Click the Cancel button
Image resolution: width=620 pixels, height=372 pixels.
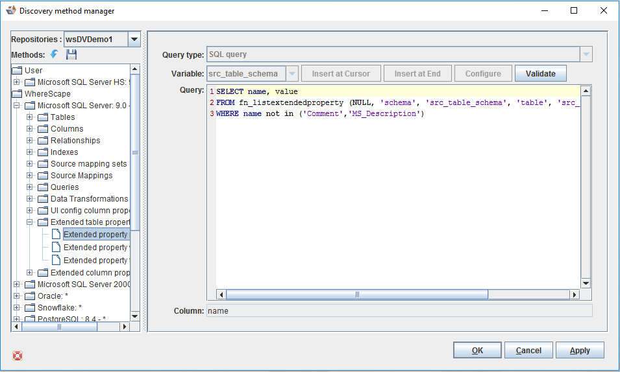coord(528,351)
